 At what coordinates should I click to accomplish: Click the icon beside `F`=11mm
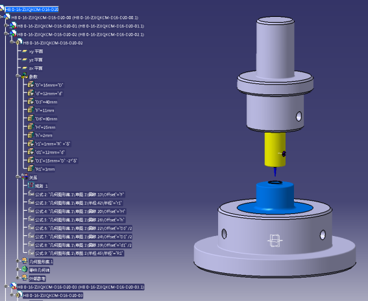(31, 110)
